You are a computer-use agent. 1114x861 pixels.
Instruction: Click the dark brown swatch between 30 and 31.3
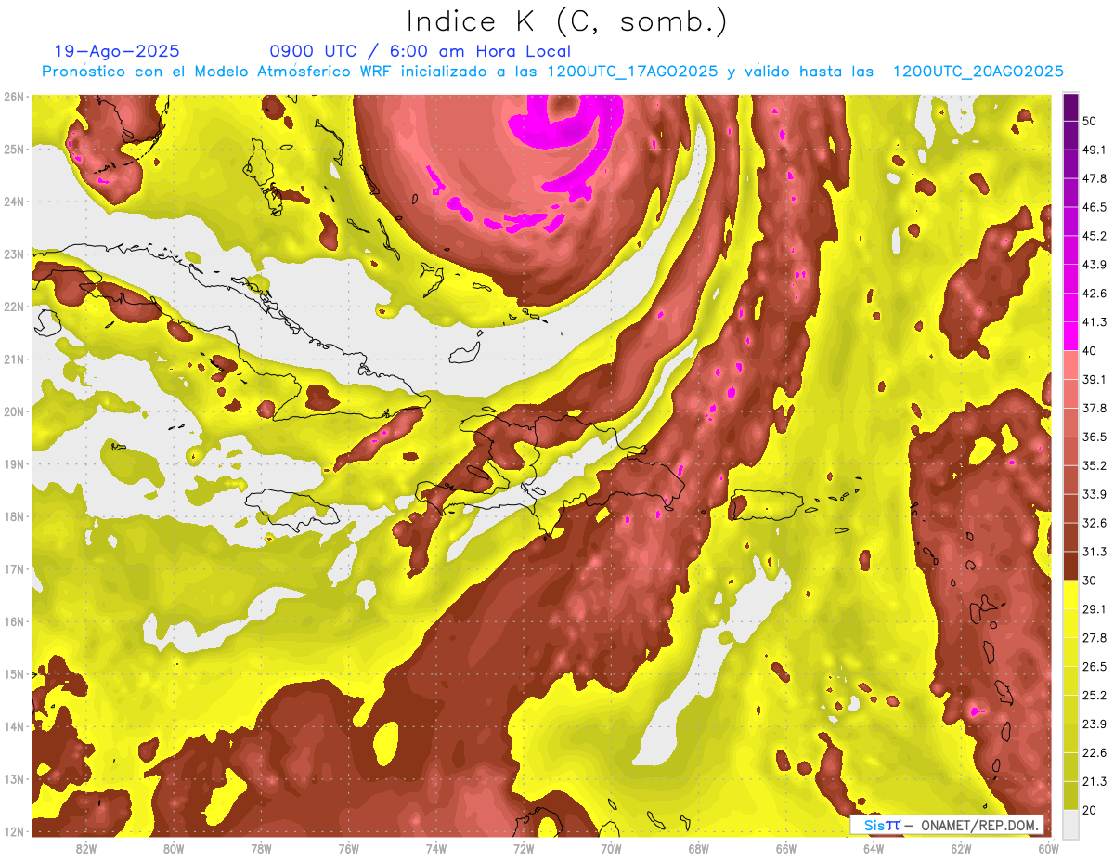tap(1070, 566)
